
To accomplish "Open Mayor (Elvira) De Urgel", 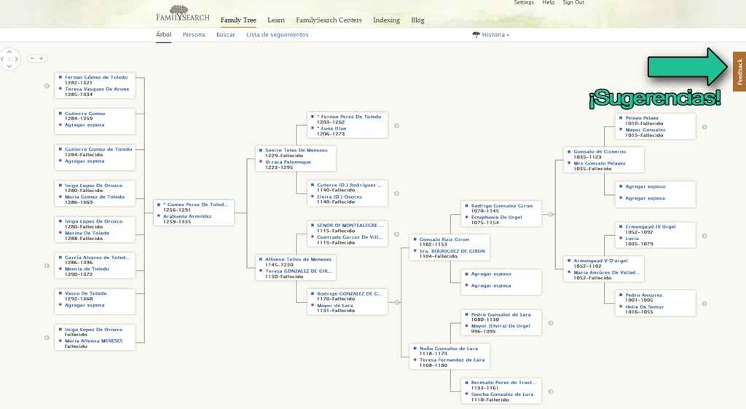I will click(x=500, y=326).
